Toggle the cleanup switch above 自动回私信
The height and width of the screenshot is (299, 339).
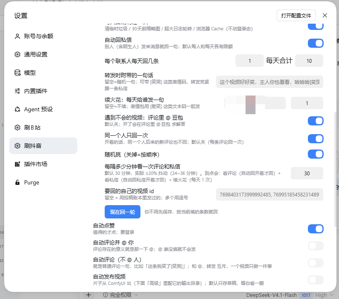[316, 26]
